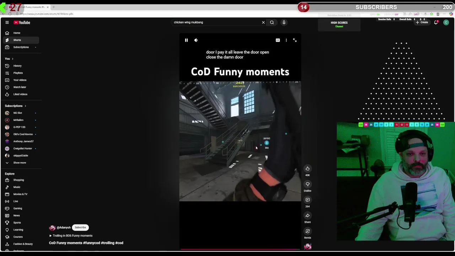This screenshot has height=256, width=455.
Task: Close the 'CoD Funny moments' browser tab
Action: click(48, 7)
